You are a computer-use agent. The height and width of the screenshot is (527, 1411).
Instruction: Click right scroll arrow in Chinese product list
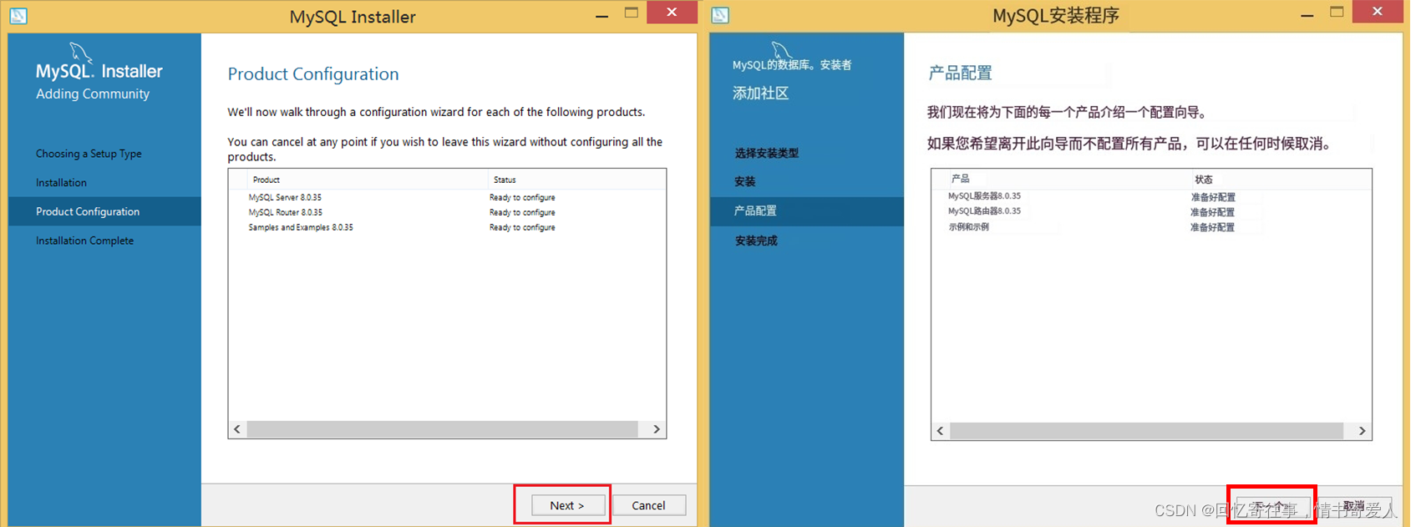[x=1362, y=431]
